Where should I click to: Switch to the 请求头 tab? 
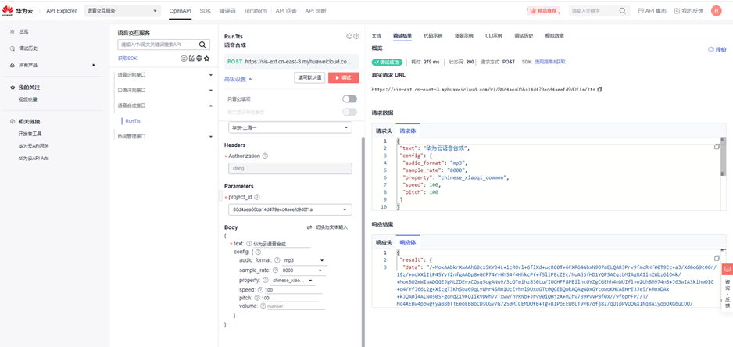[x=384, y=131]
